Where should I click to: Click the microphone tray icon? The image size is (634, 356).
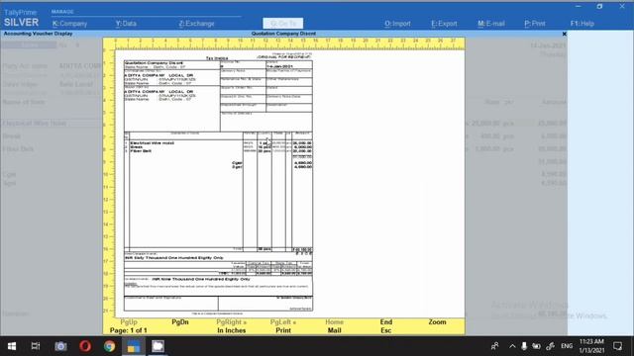coord(524,346)
